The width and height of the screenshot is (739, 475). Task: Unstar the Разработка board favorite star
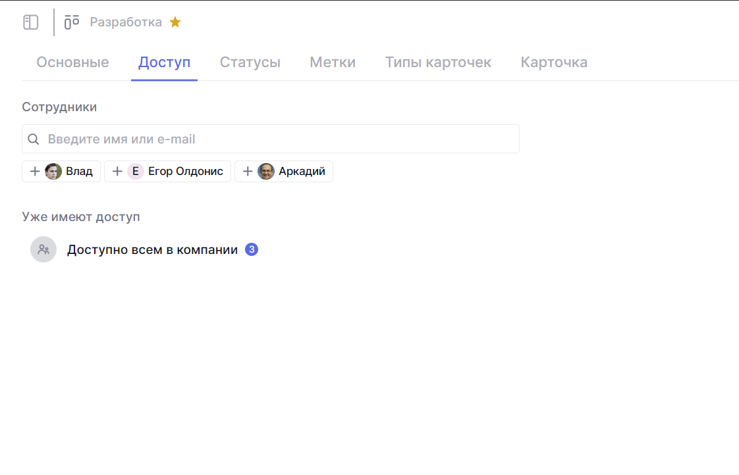point(175,22)
